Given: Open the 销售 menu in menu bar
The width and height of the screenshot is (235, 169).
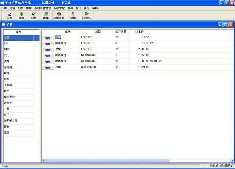Looking at the screenshot, I should pos(12,8).
